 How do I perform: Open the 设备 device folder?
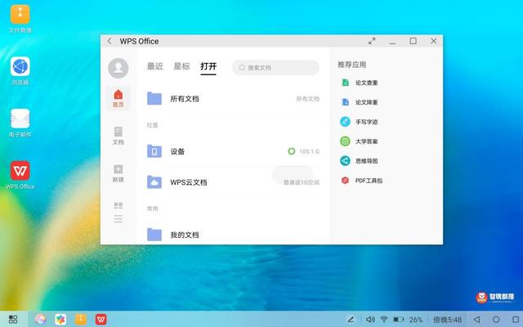tap(233, 151)
